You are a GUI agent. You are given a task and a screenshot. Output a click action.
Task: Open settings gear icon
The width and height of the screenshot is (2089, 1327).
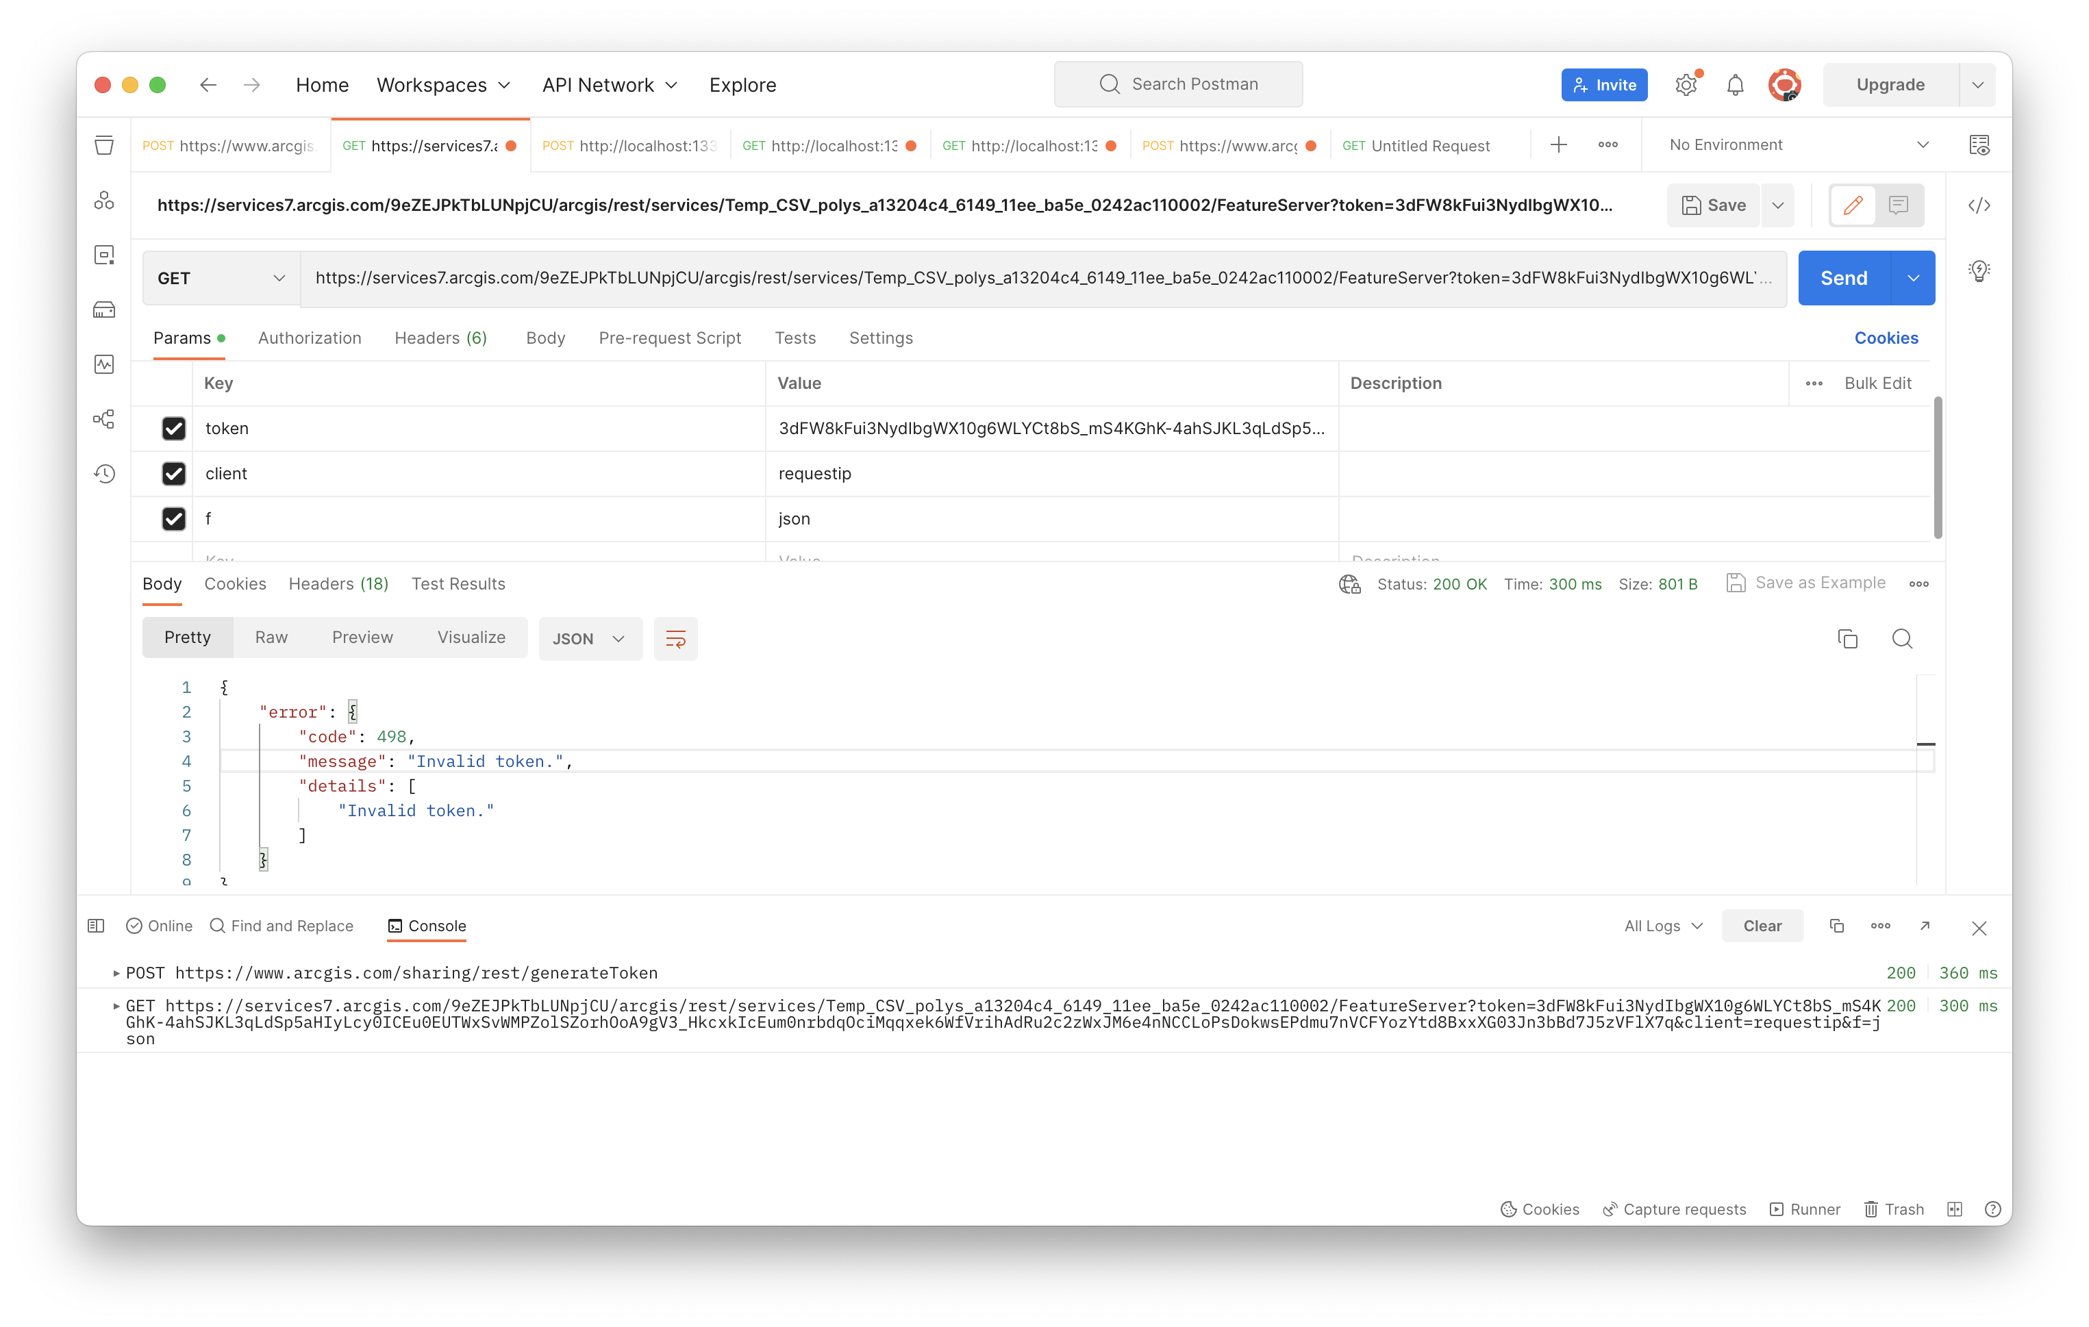pos(1686,85)
